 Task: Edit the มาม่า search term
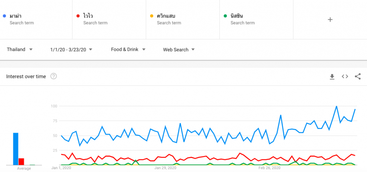[x=36, y=20]
